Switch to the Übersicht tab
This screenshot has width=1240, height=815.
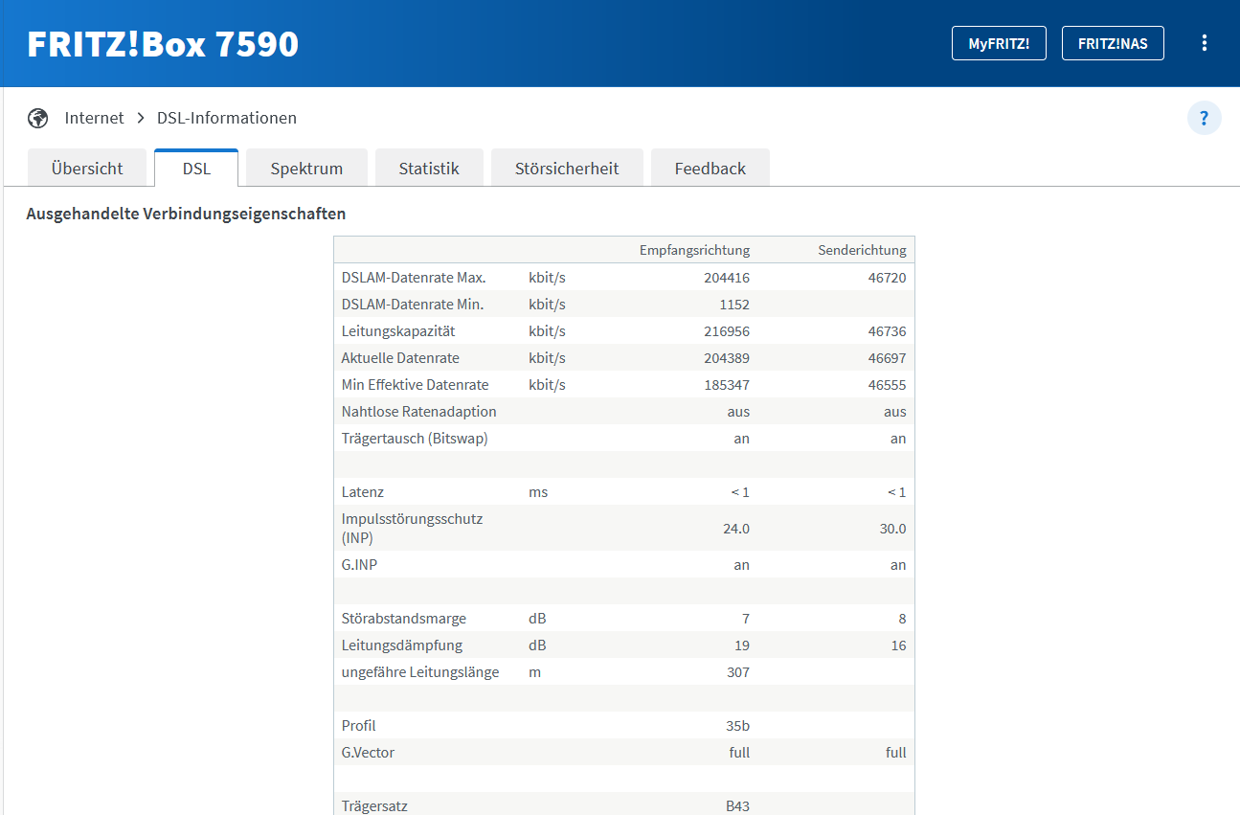click(x=87, y=168)
